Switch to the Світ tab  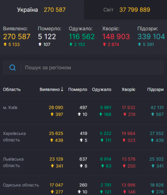[126, 10]
